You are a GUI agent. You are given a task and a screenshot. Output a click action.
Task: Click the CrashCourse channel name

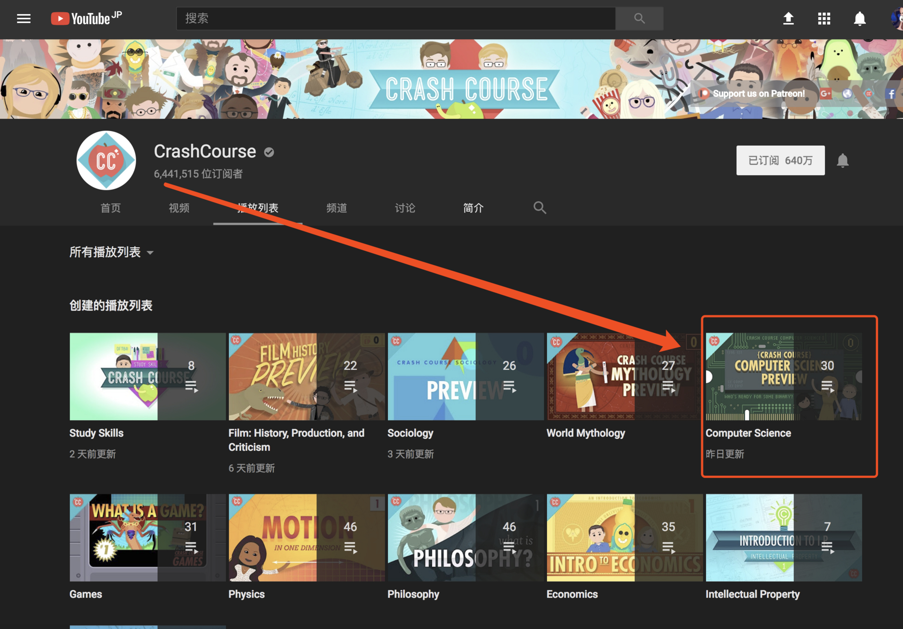(x=205, y=152)
